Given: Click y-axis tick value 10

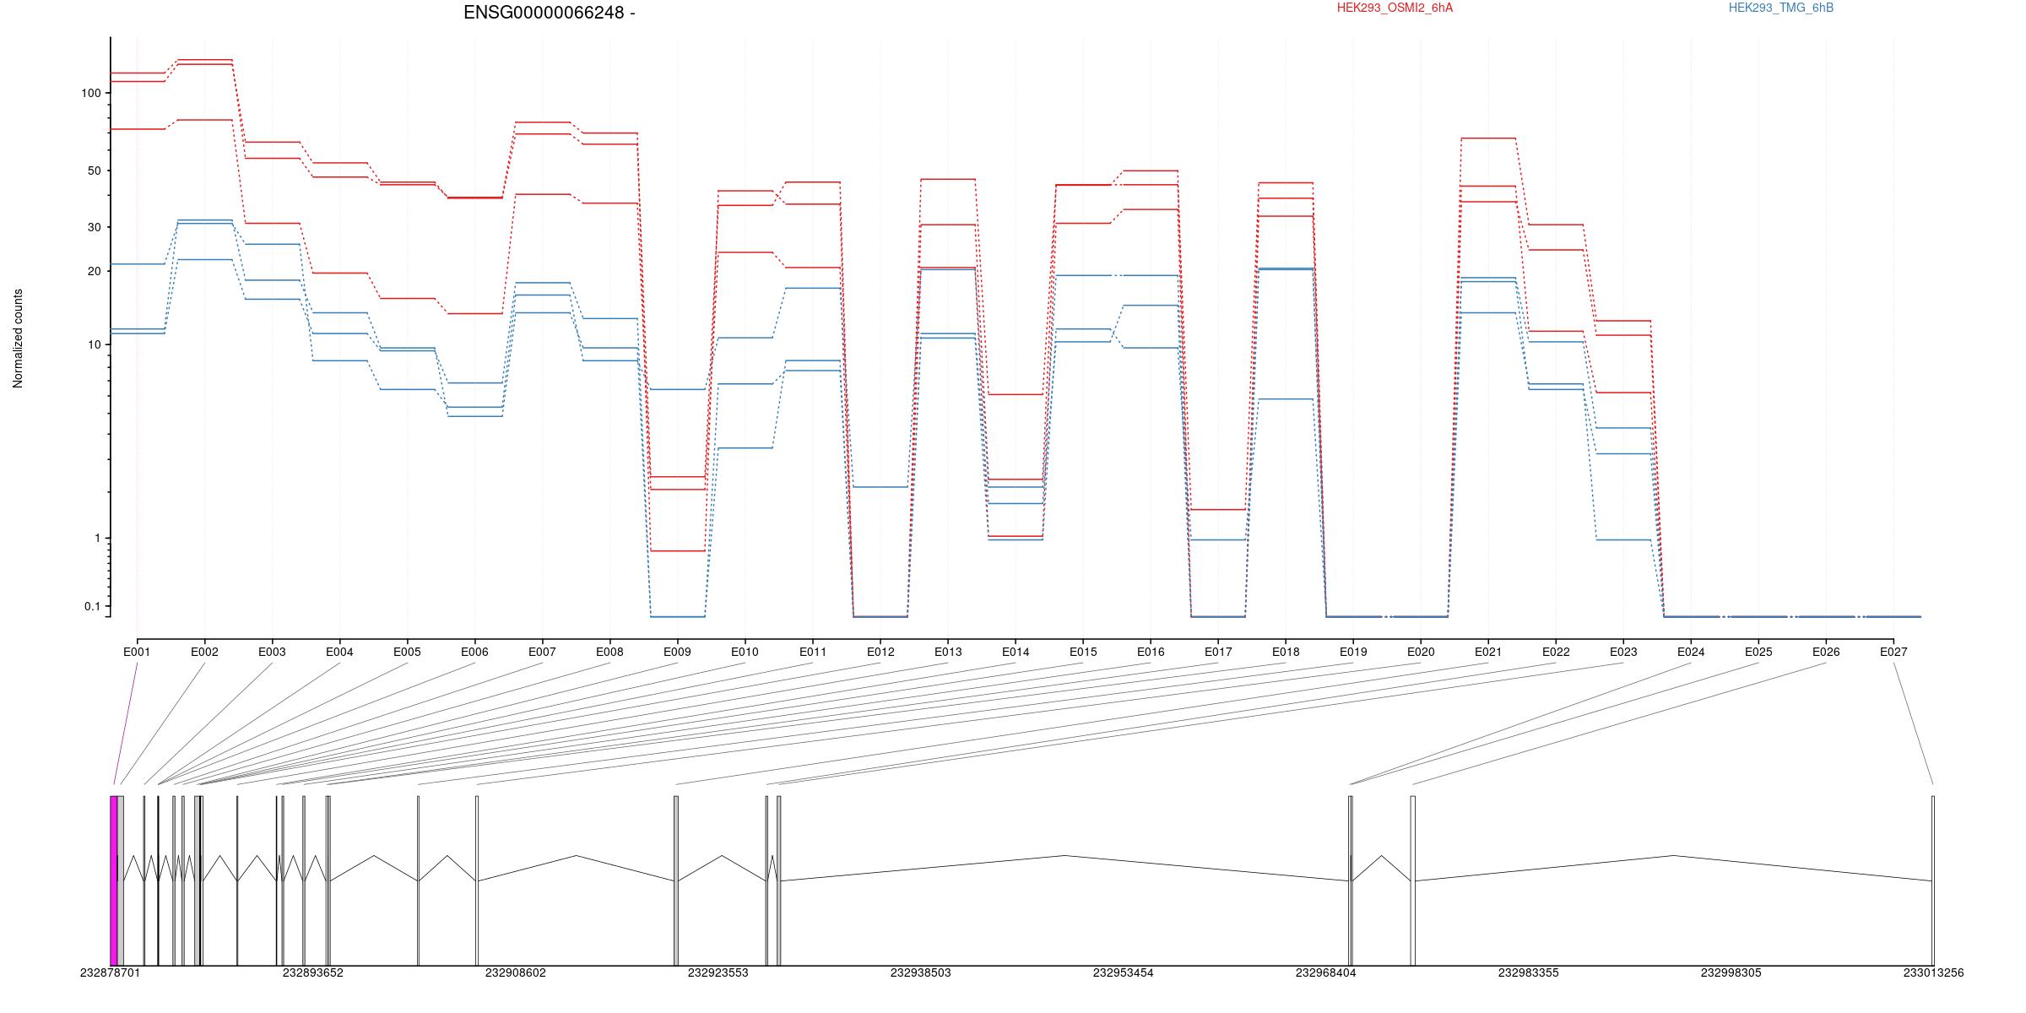Looking at the screenshot, I should click(95, 344).
